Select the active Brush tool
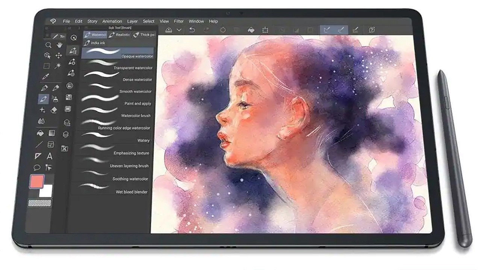 tap(44, 99)
